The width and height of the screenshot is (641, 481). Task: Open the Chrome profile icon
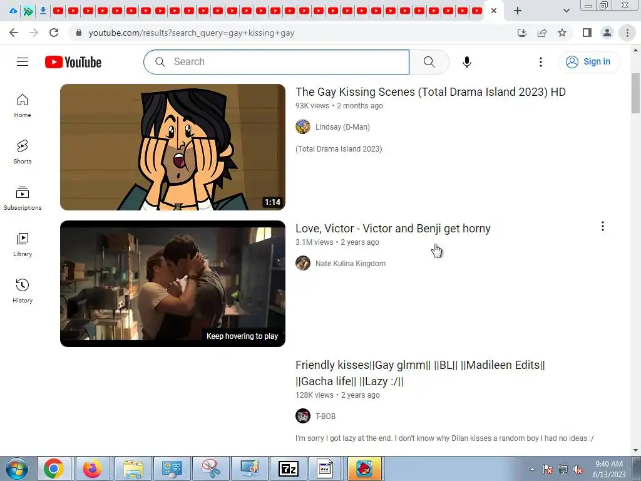point(607,33)
